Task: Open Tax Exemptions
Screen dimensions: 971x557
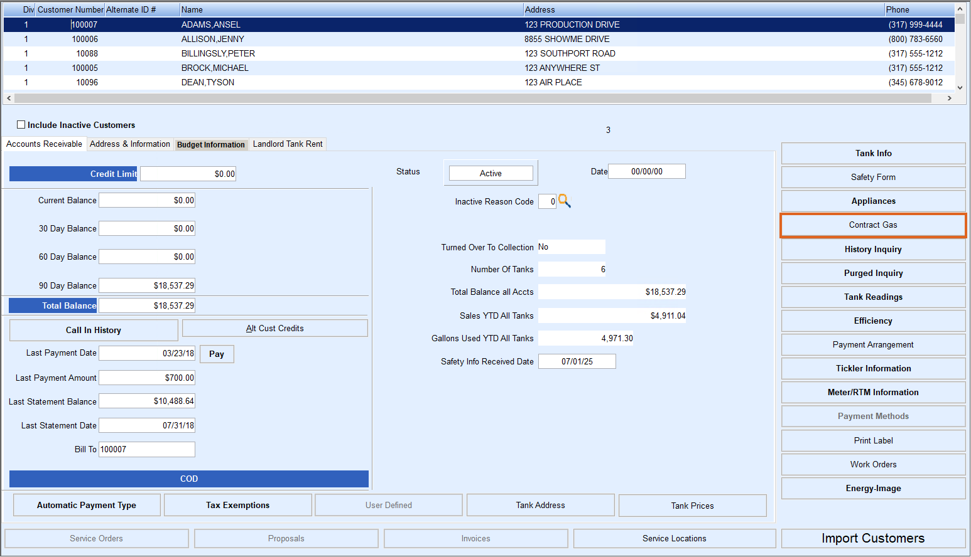Action: 237,506
